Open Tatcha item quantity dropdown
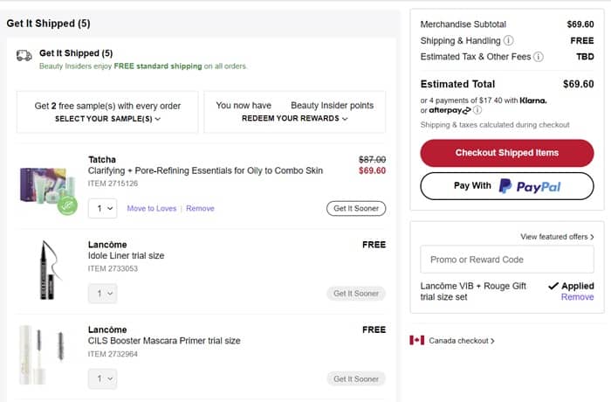The height and width of the screenshot is (402, 611). click(102, 208)
